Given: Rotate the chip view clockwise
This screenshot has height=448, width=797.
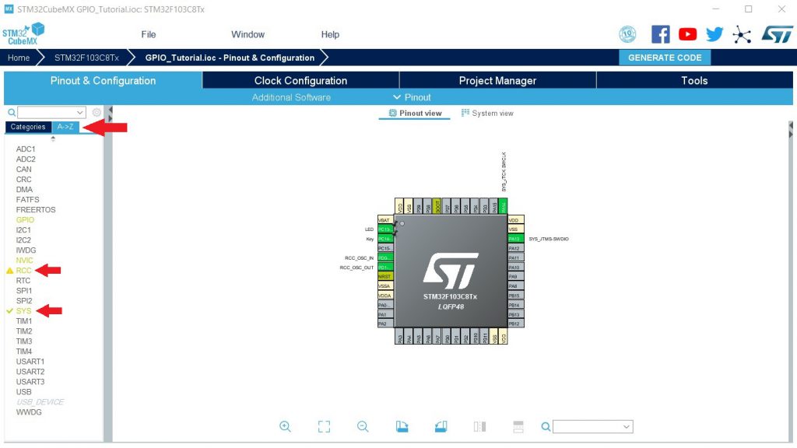Looking at the screenshot, I should [x=402, y=426].
